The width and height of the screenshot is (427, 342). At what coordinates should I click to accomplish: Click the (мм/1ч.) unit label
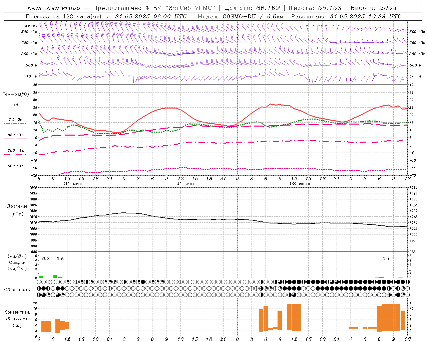tap(17, 269)
